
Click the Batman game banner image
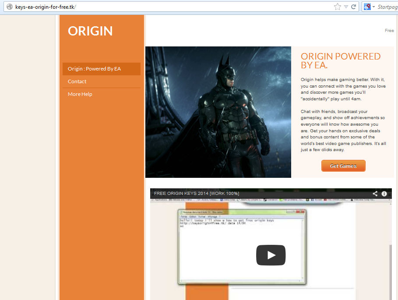coord(218,112)
